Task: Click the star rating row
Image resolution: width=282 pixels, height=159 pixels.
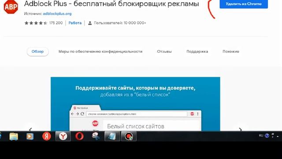Action: 36,23
